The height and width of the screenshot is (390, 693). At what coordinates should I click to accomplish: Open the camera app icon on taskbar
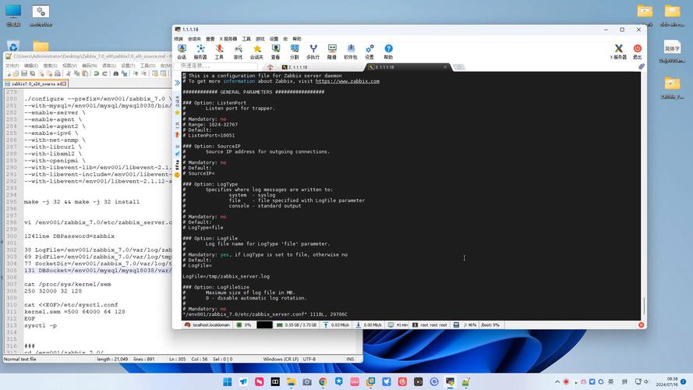306,381
